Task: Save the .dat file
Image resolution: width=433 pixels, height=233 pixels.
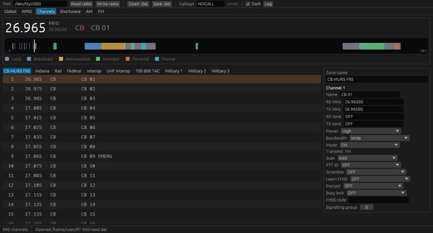Action: click(x=162, y=4)
